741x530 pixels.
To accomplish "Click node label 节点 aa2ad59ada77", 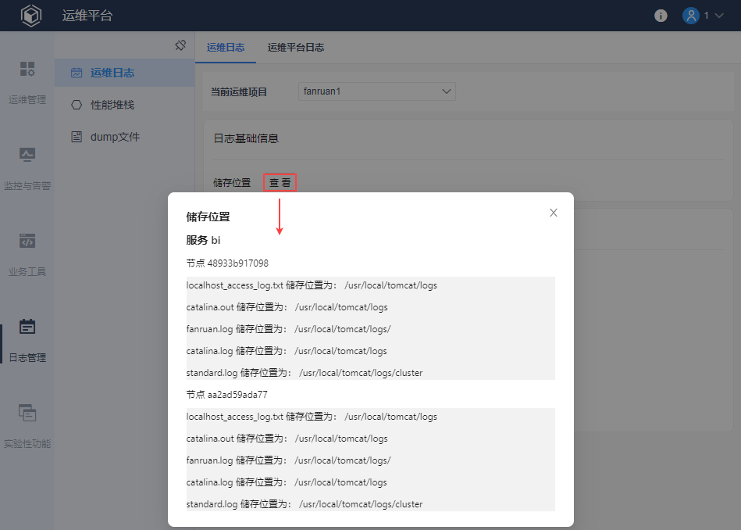I will pyautogui.click(x=227, y=395).
